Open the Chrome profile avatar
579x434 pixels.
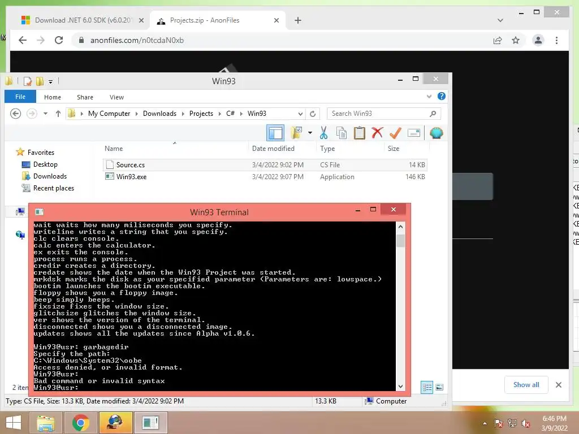coord(538,40)
